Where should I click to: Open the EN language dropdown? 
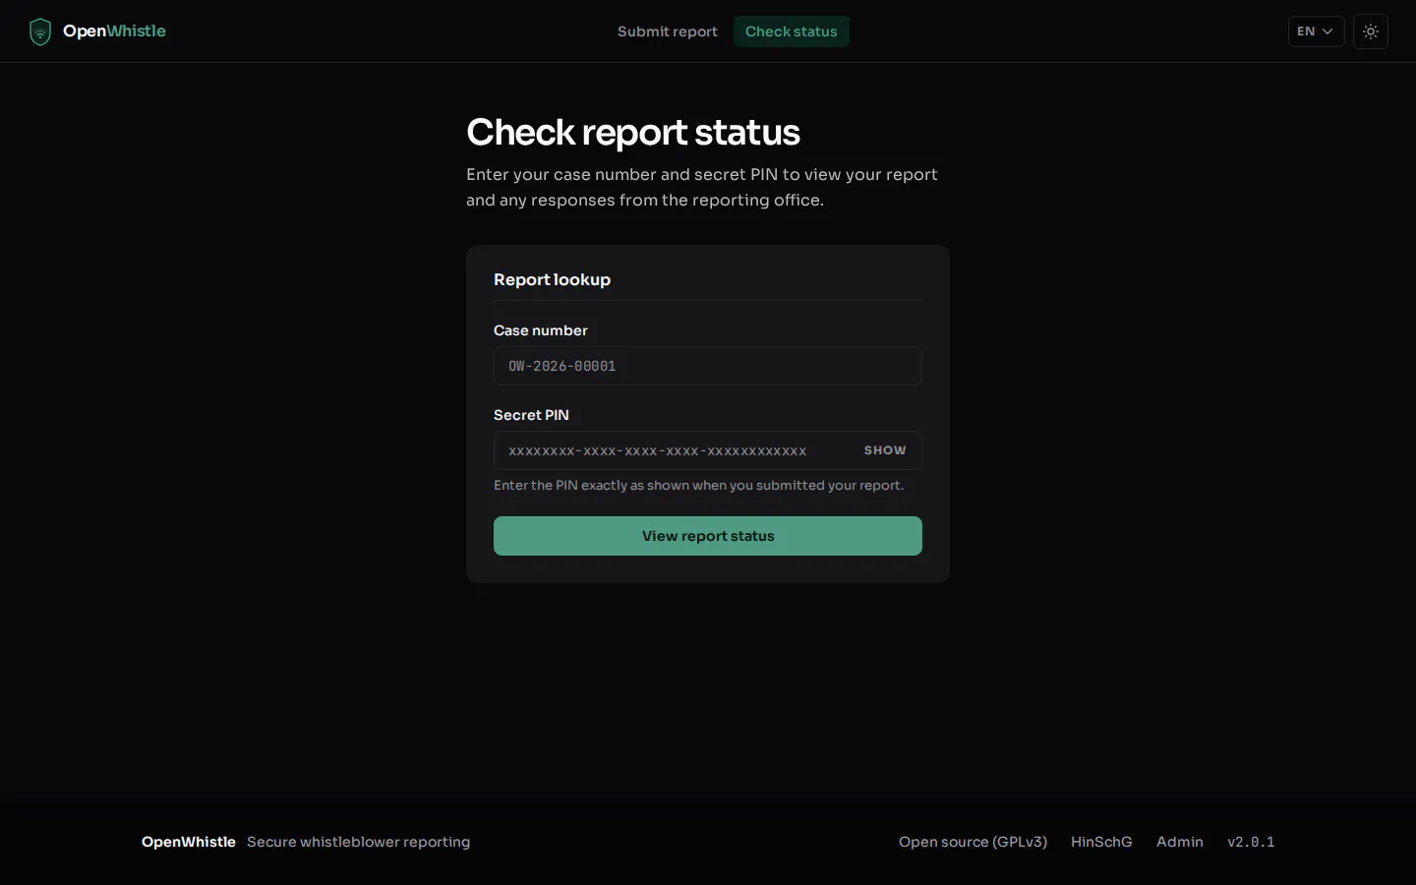click(x=1316, y=31)
